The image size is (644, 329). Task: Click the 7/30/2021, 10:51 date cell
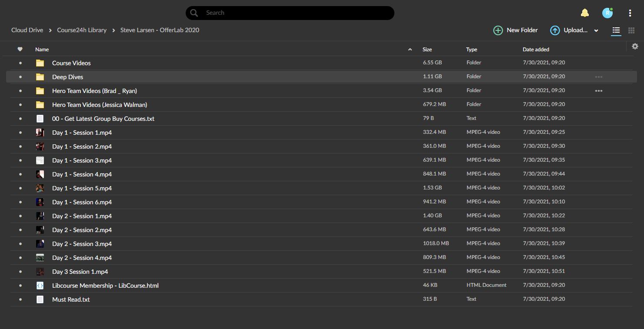point(544,271)
